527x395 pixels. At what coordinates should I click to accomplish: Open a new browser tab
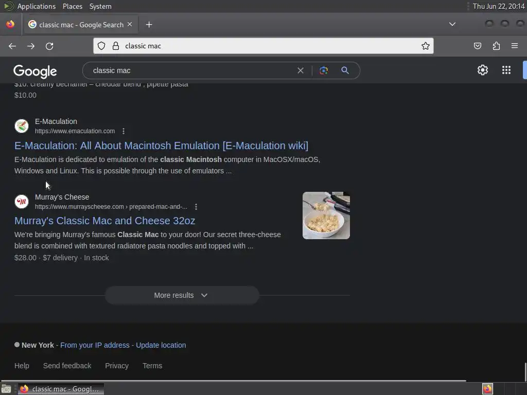point(149,25)
